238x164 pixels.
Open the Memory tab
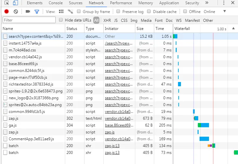click(145, 3)
